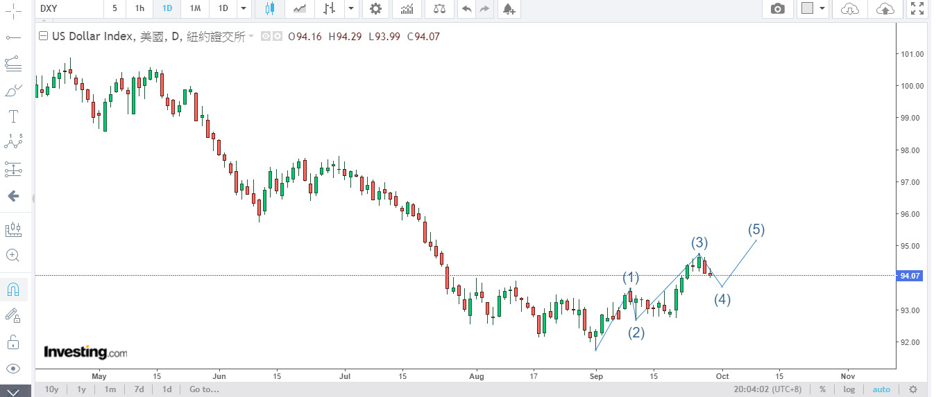Select the trend line drawing tool
This screenshot has height=397, width=943.
pyautogui.click(x=12, y=37)
